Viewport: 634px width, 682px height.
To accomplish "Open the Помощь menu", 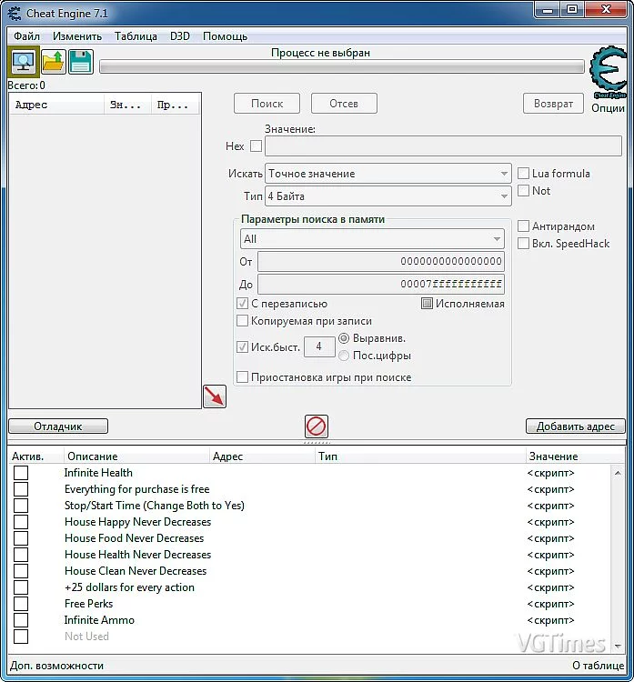I will pos(225,36).
